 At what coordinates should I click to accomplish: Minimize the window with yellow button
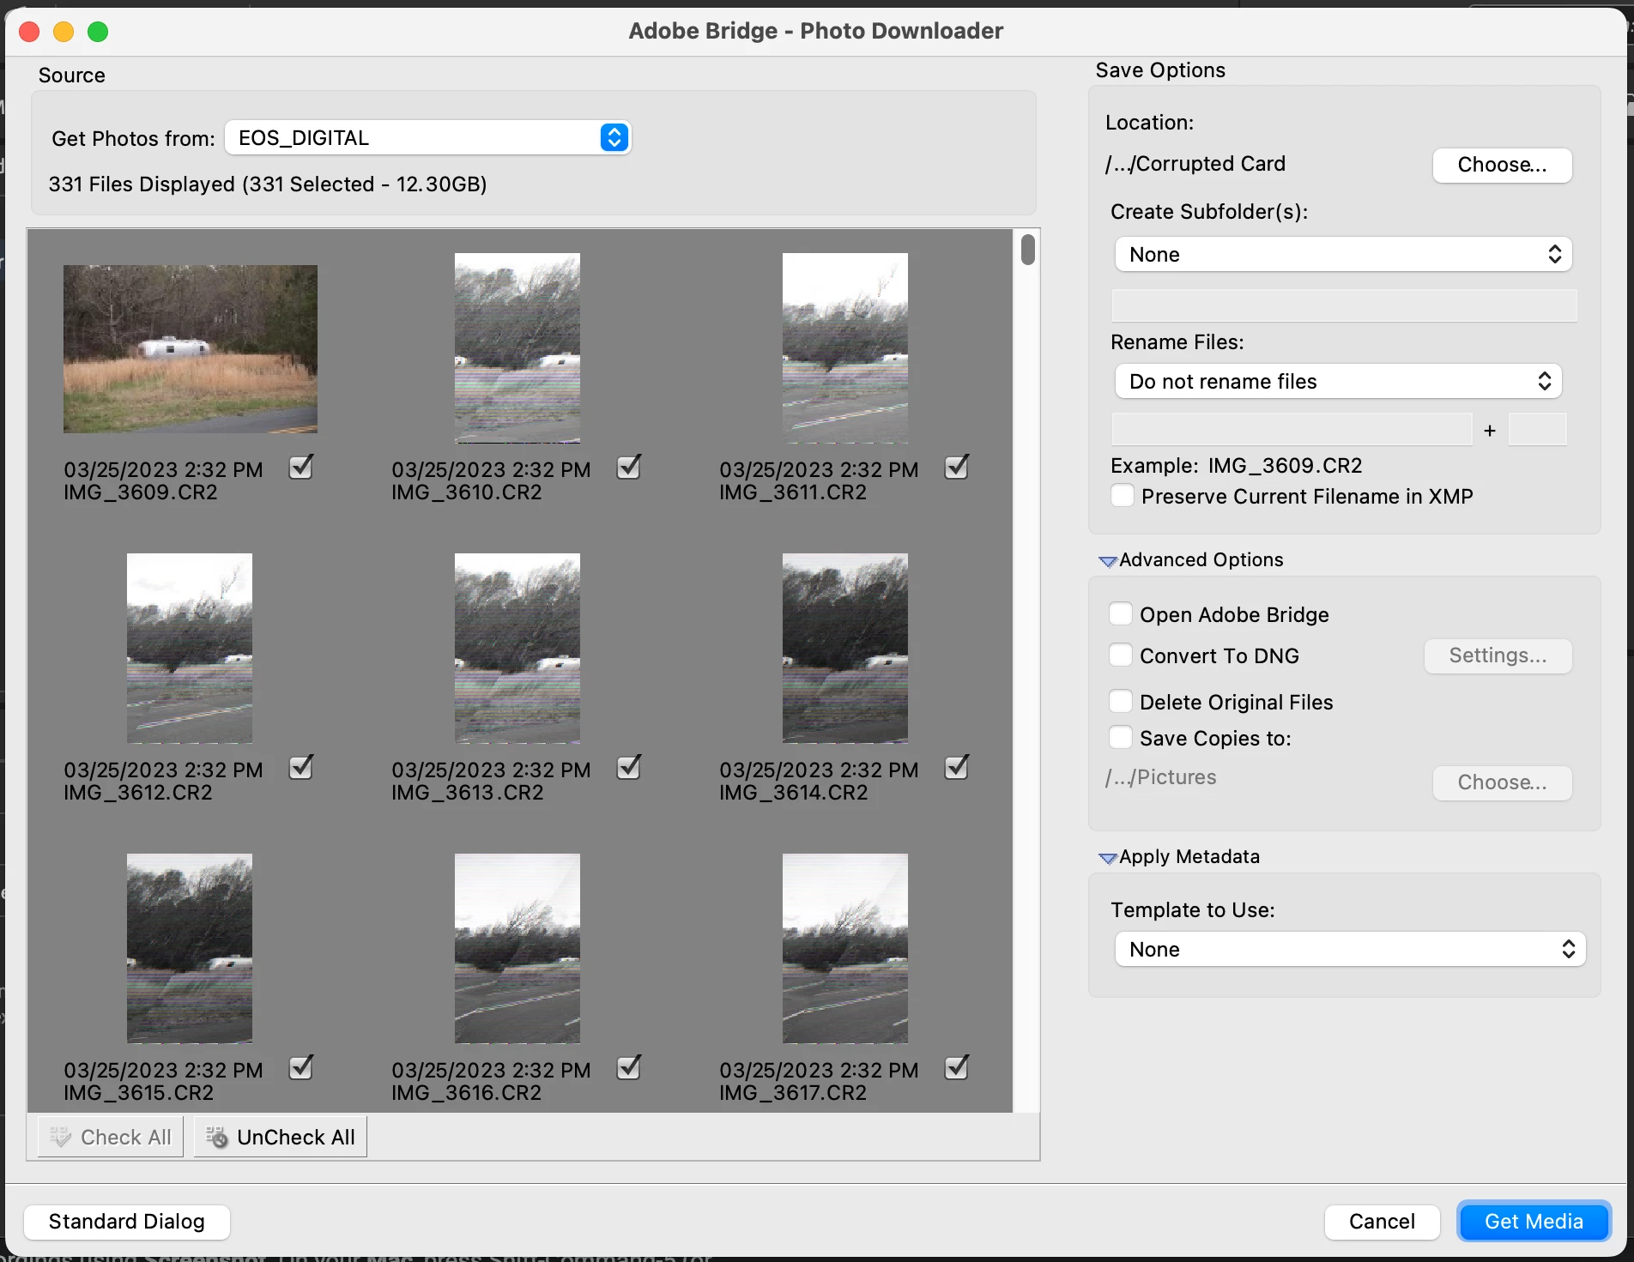point(64,32)
